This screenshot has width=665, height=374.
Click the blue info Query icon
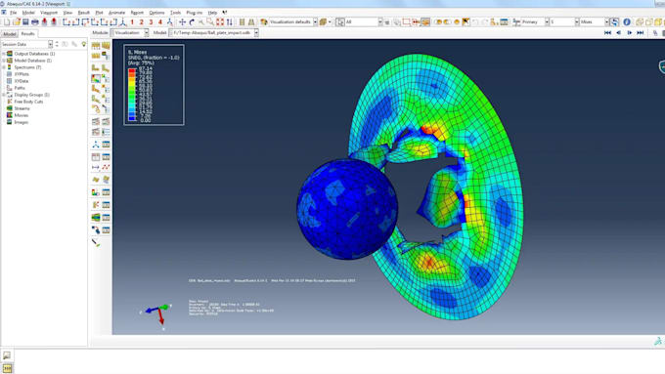pyautogui.click(x=627, y=22)
